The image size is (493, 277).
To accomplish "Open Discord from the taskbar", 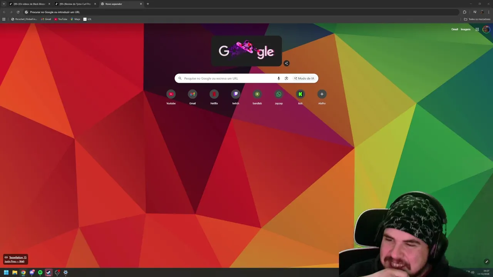I will point(32,272).
